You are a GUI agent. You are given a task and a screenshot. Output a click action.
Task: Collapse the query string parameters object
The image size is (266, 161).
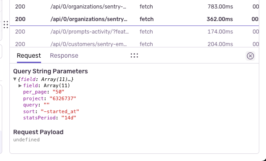click(15, 79)
